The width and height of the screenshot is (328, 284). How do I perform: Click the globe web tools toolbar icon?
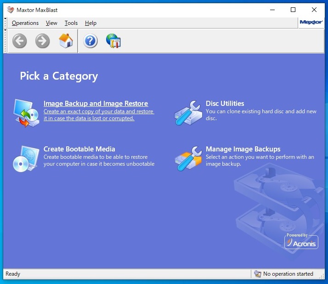point(113,41)
